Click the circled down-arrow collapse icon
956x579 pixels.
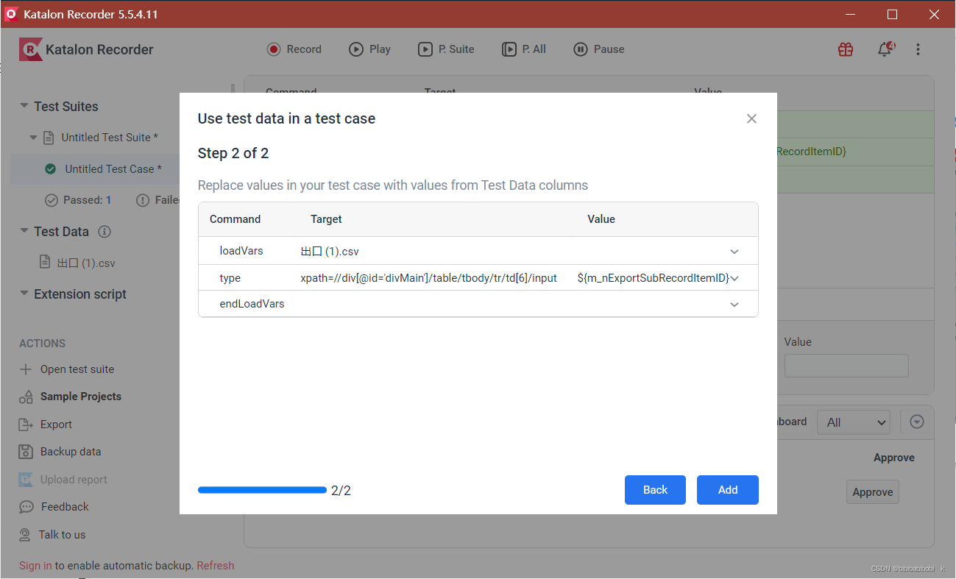pos(917,422)
